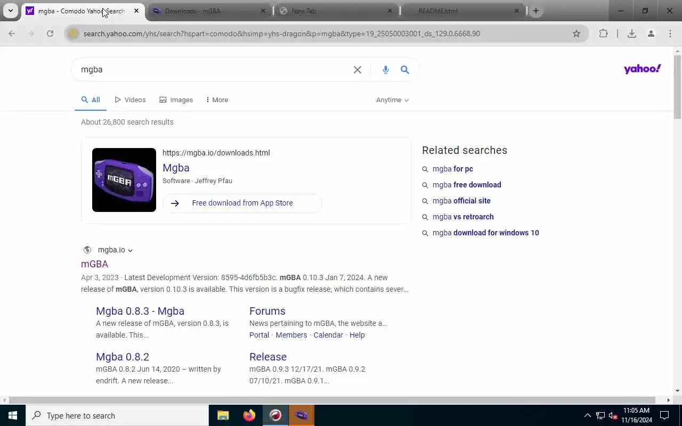Go back using the back arrow
Image resolution: width=682 pixels, height=426 pixels.
click(12, 34)
